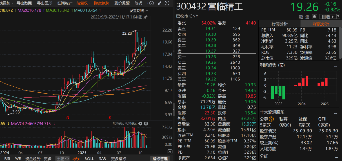
Task: Click the 通 connect tag
Action: (x=307, y=17)
